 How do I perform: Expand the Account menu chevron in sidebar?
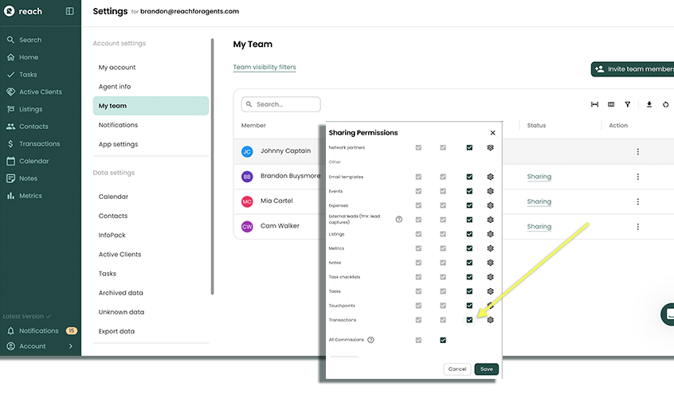70,346
